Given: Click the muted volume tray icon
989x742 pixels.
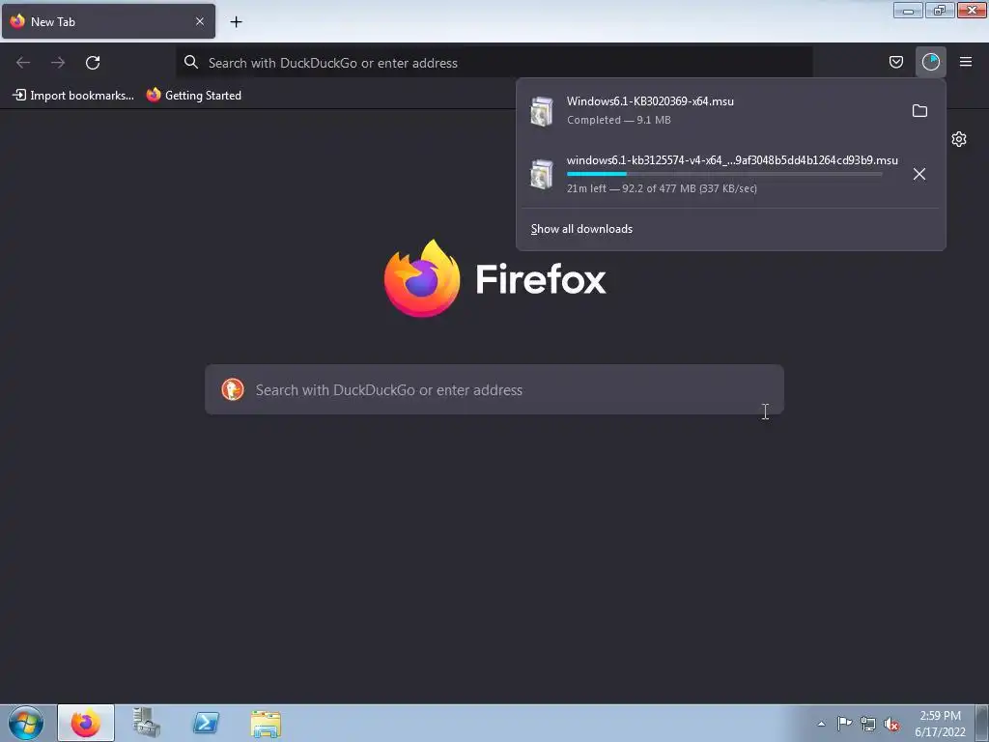Looking at the screenshot, I should (x=891, y=724).
